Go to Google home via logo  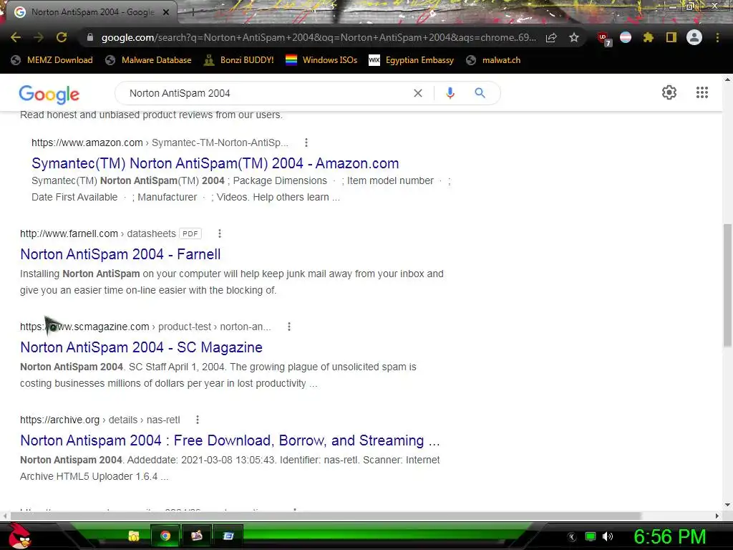click(49, 94)
